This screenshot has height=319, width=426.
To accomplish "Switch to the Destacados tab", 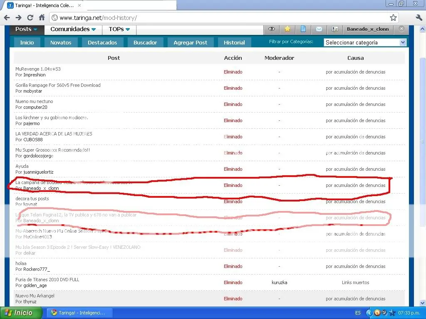I will point(102,43).
